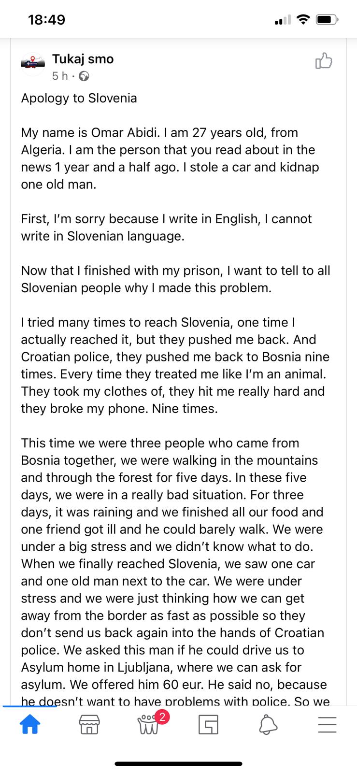Tap the 'Apology to Slovenia' heading
Image resolution: width=357 pixels, height=773 pixels.
pos(79,98)
